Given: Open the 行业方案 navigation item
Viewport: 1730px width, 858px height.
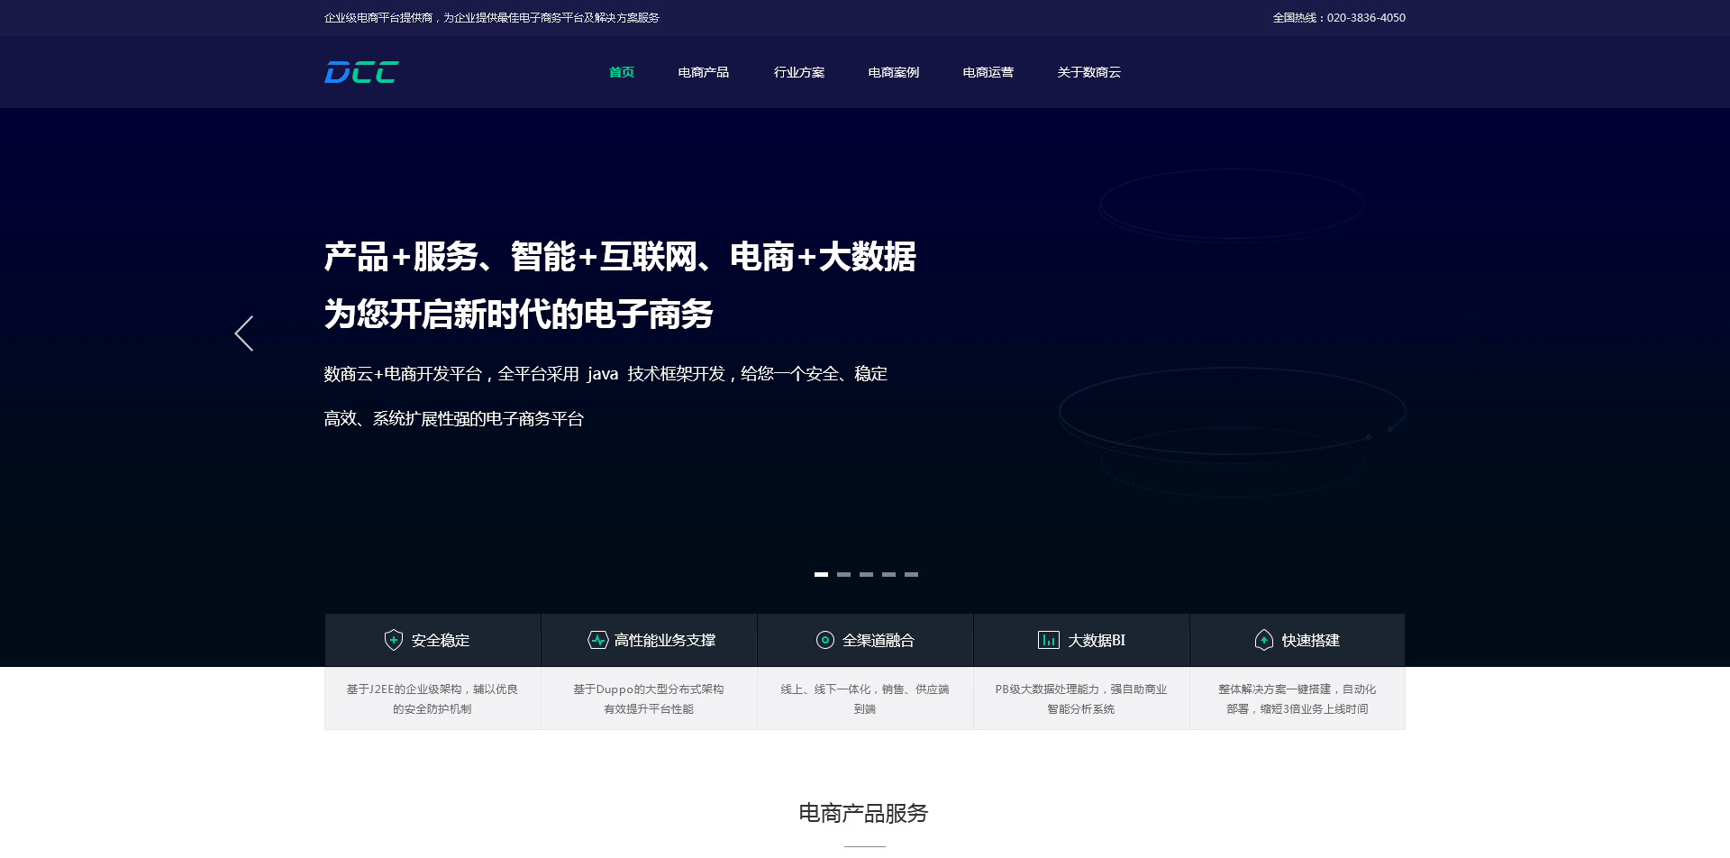Looking at the screenshot, I should [799, 72].
